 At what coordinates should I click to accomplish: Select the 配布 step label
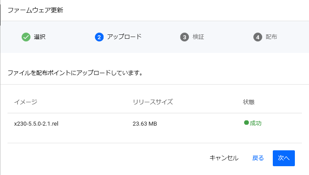(271, 37)
